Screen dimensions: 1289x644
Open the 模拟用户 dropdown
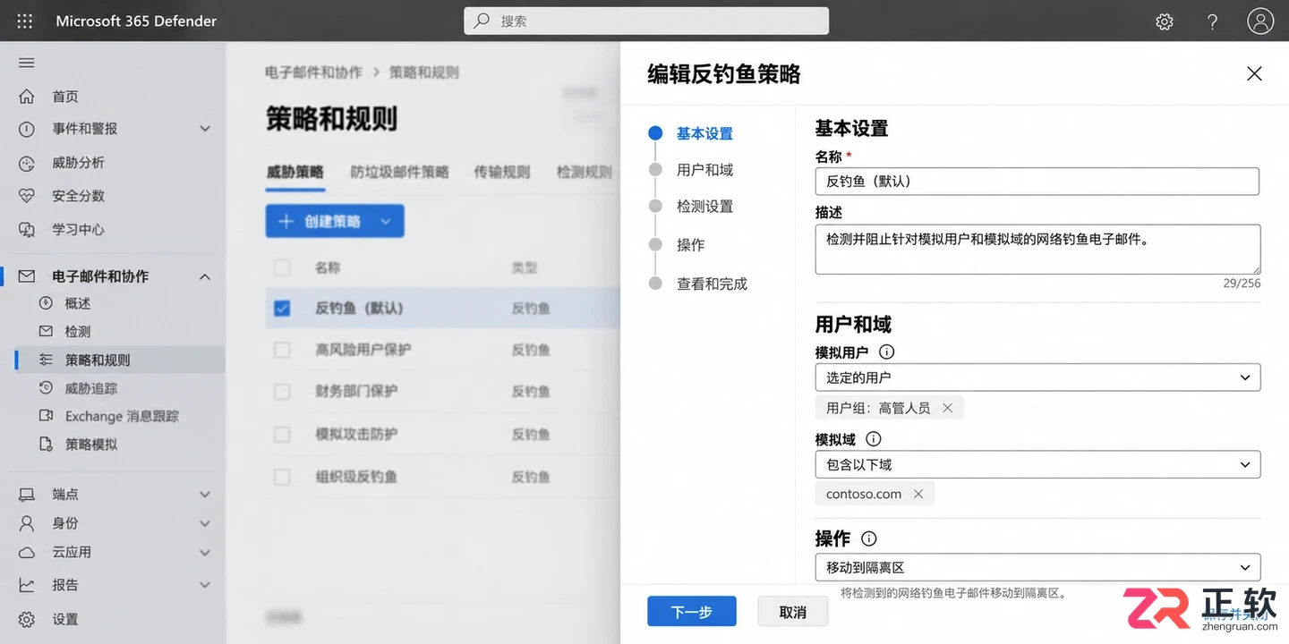(x=1037, y=377)
